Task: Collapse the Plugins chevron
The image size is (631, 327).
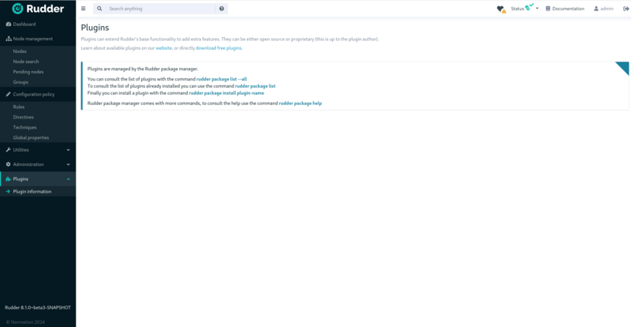Action: click(x=68, y=179)
